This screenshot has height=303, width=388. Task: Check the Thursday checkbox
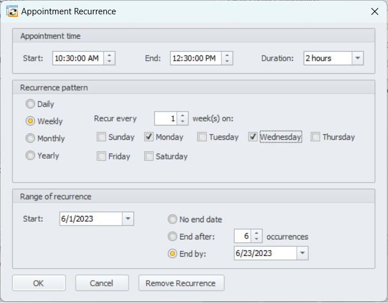(x=316, y=137)
